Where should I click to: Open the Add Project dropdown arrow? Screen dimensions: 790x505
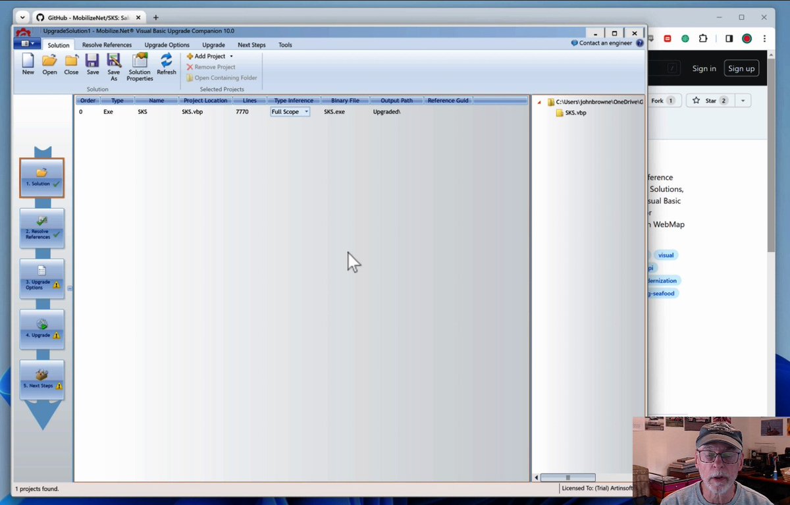coord(231,57)
